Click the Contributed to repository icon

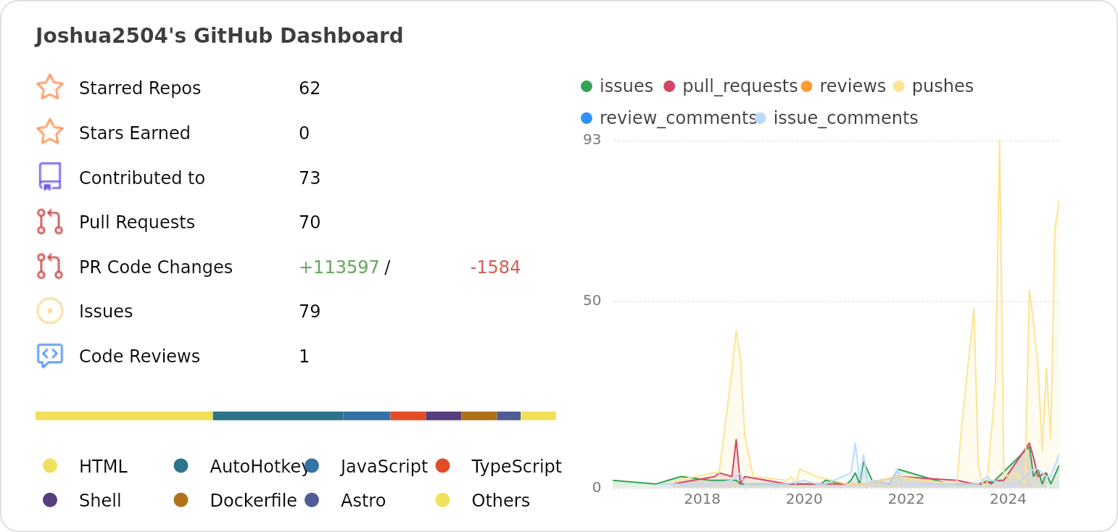[50, 177]
